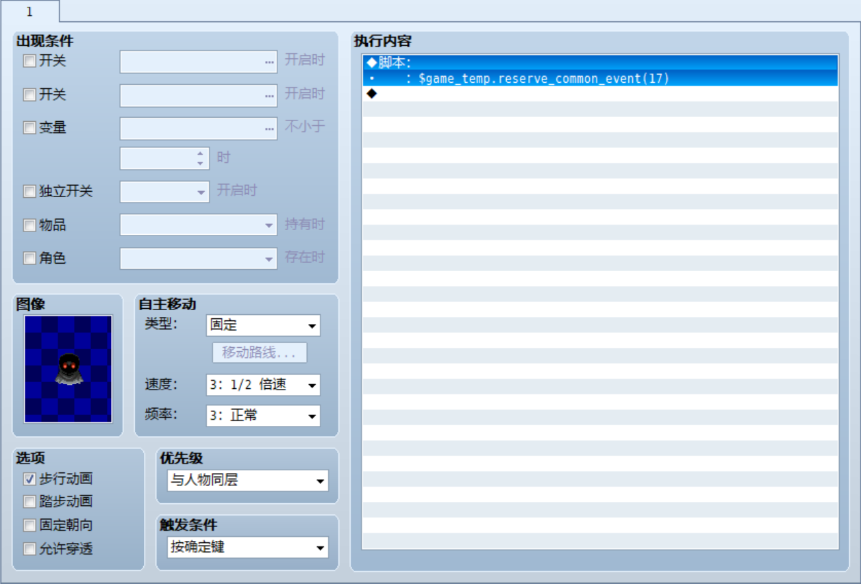Select the $game_temp.reserve_common_event(17) line
The image size is (861, 584).
click(x=600, y=79)
